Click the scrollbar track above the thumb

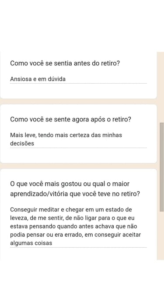pyautogui.click(x=162, y=87)
